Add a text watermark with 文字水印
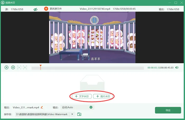The image size is (185, 120). click(82, 96)
